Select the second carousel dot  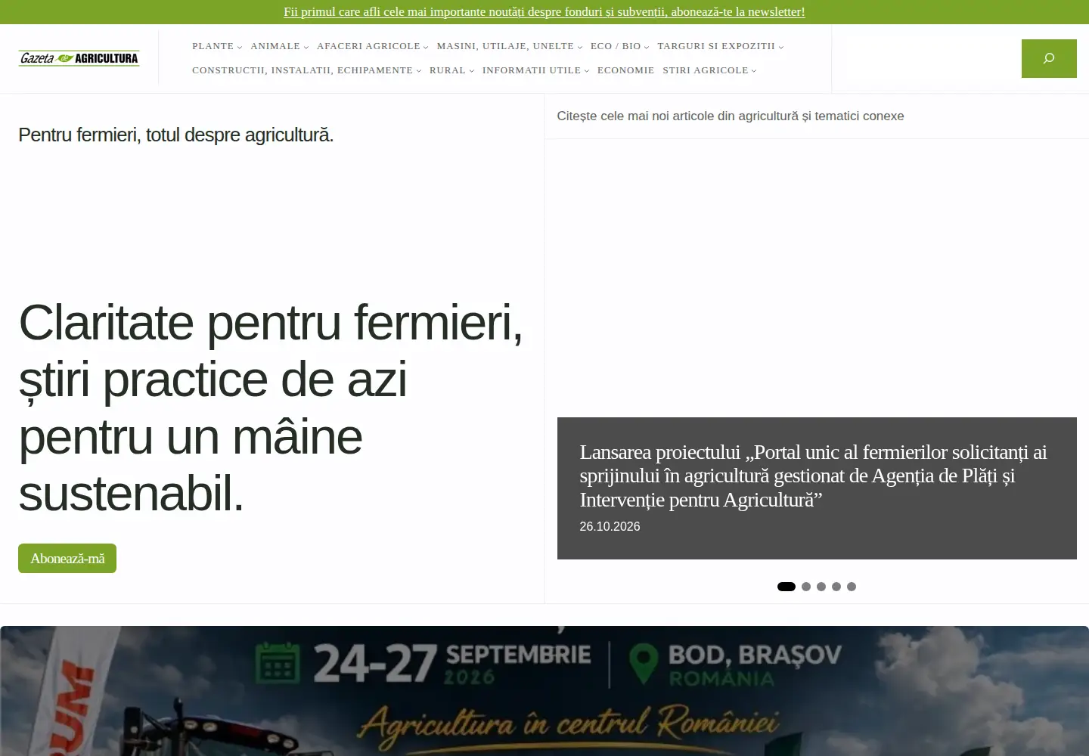(806, 587)
